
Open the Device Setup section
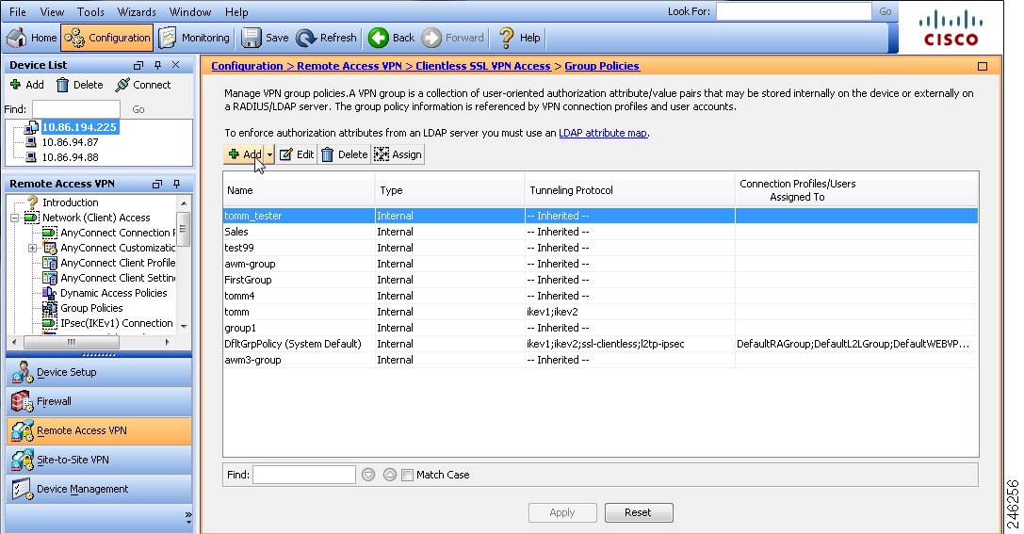[x=99, y=372]
